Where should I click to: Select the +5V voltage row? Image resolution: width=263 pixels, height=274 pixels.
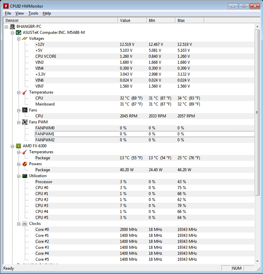click(x=145, y=50)
